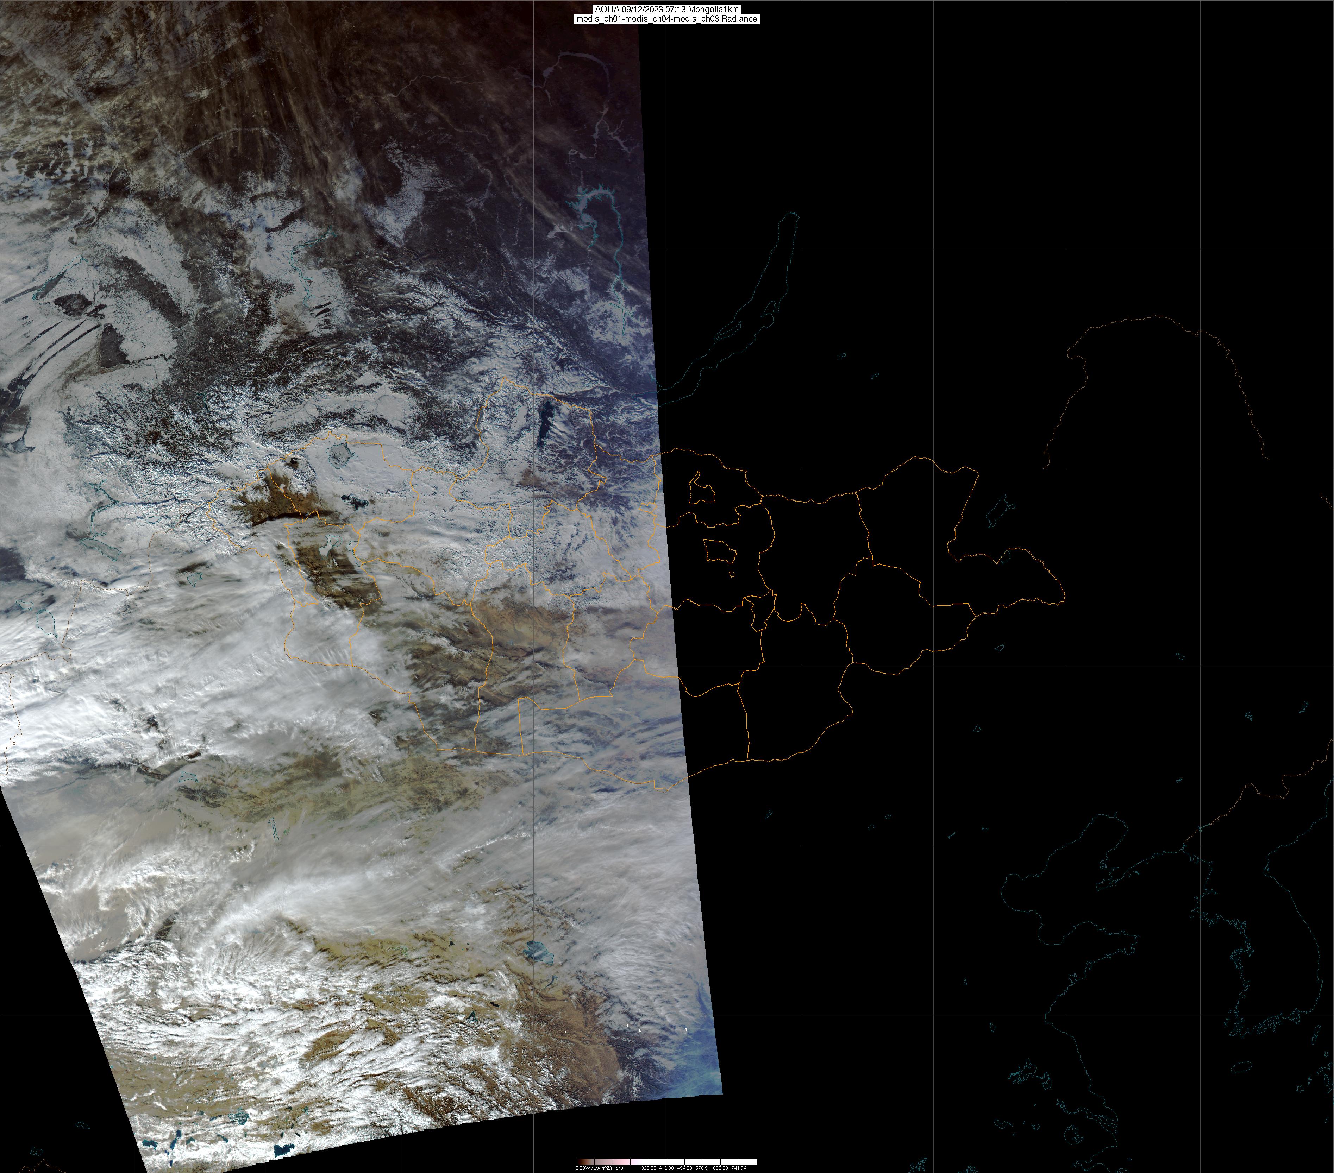Click the 329.66 scale value

[x=648, y=1168]
